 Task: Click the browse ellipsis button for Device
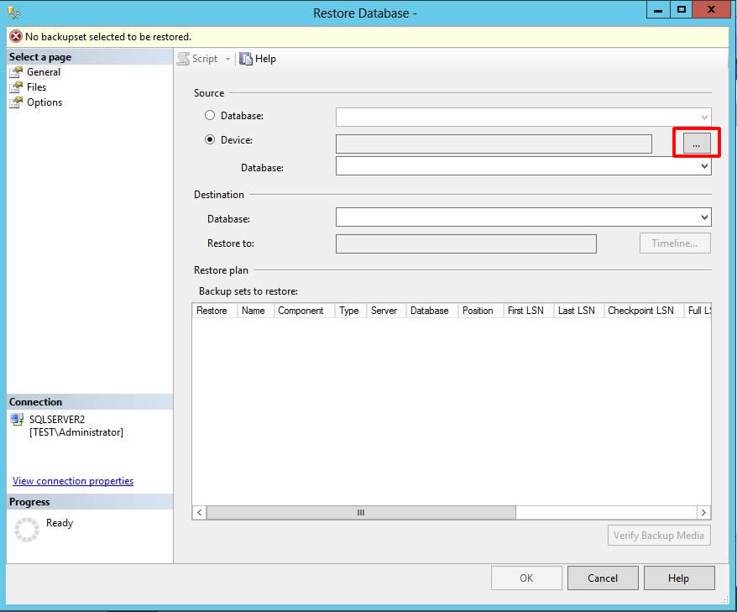pyautogui.click(x=696, y=144)
